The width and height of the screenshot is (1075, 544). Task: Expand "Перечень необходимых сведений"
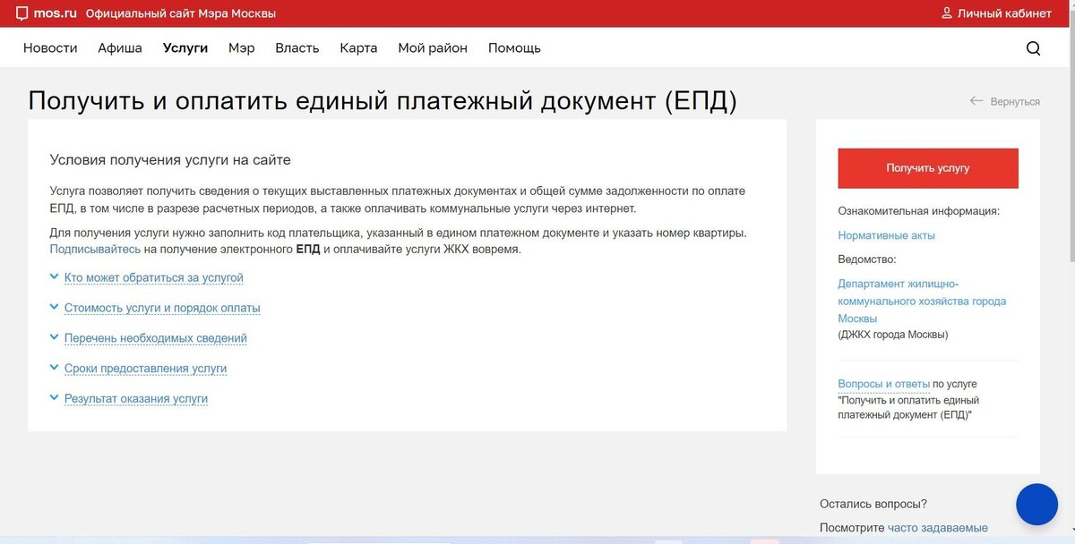click(154, 338)
